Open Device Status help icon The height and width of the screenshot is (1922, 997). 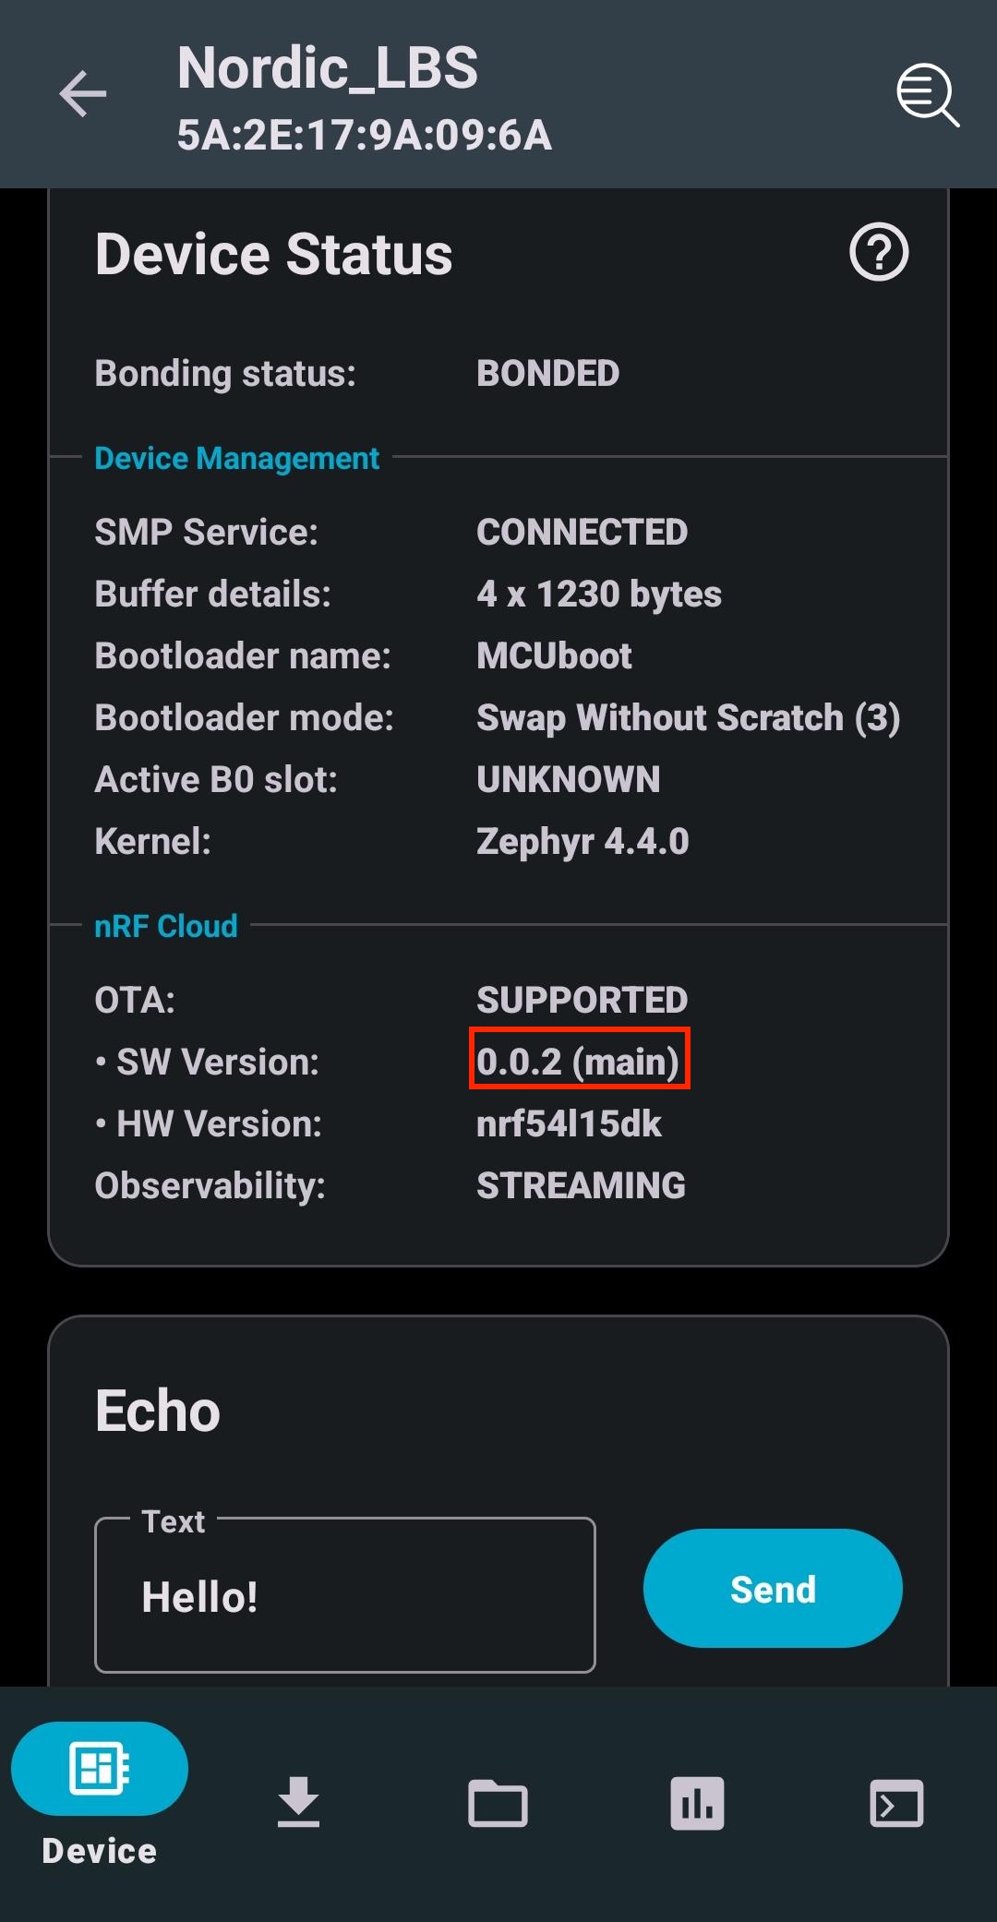click(x=879, y=252)
